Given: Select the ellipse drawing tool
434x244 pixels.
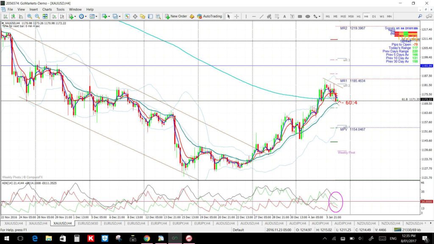Looking at the screenshot, I should tap(308, 17).
